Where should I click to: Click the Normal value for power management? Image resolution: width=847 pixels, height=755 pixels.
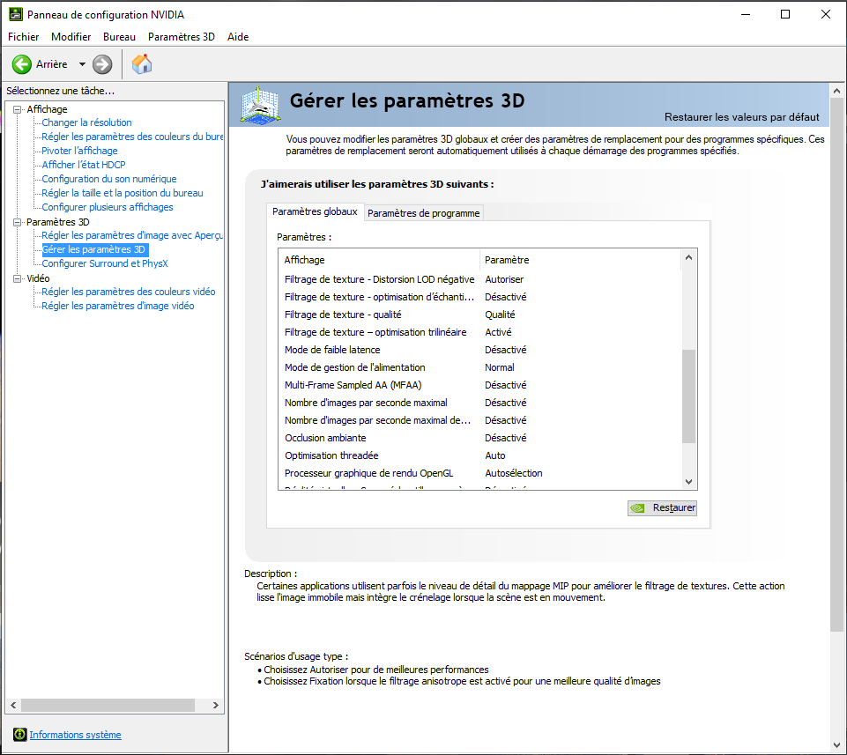pos(500,367)
